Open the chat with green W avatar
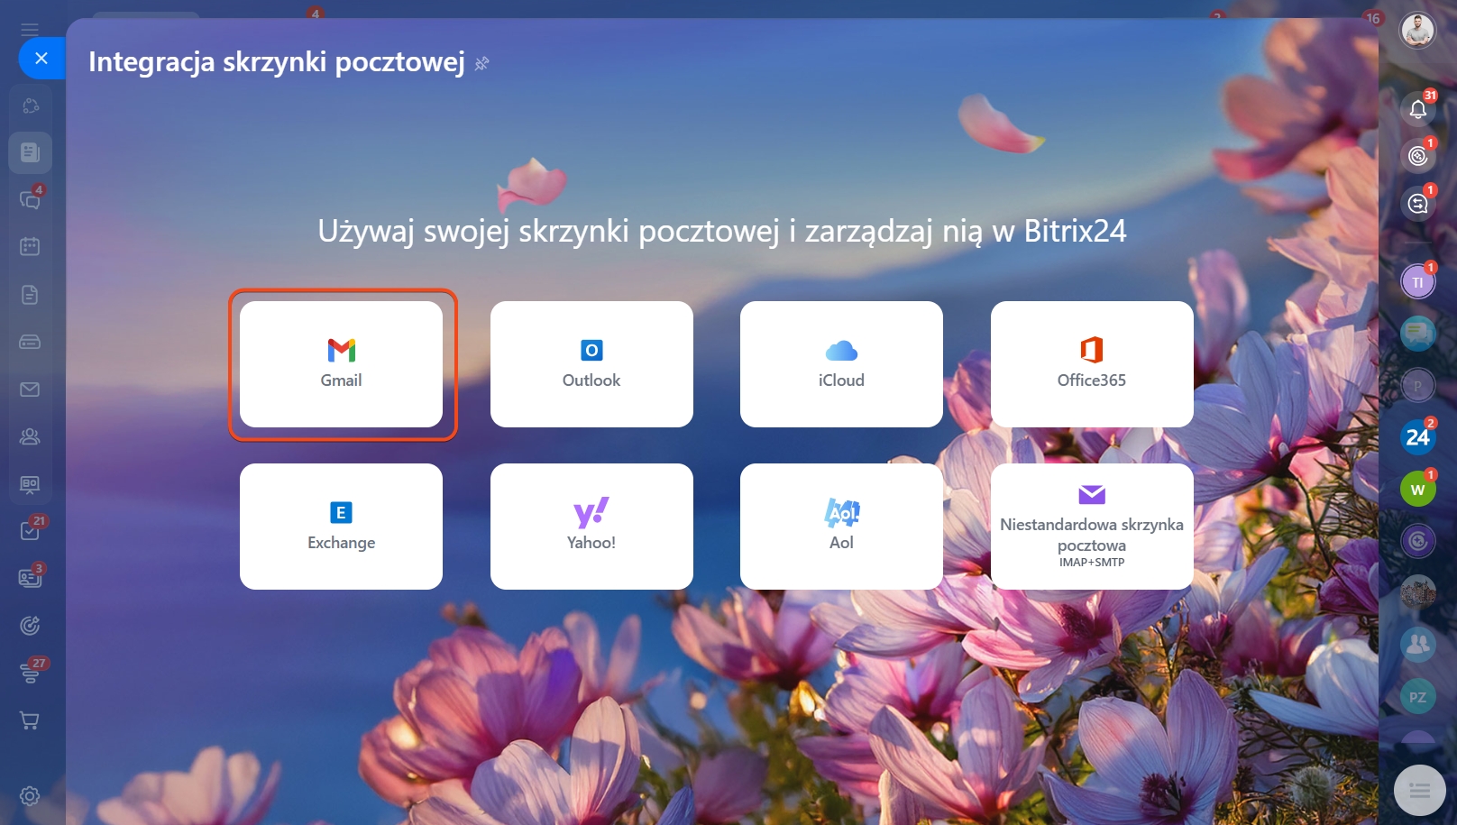 (x=1418, y=490)
